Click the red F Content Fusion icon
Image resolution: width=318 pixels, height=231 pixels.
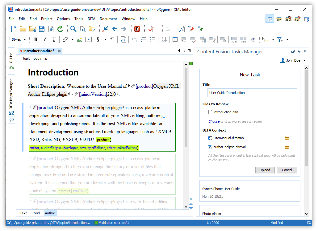[137, 29]
